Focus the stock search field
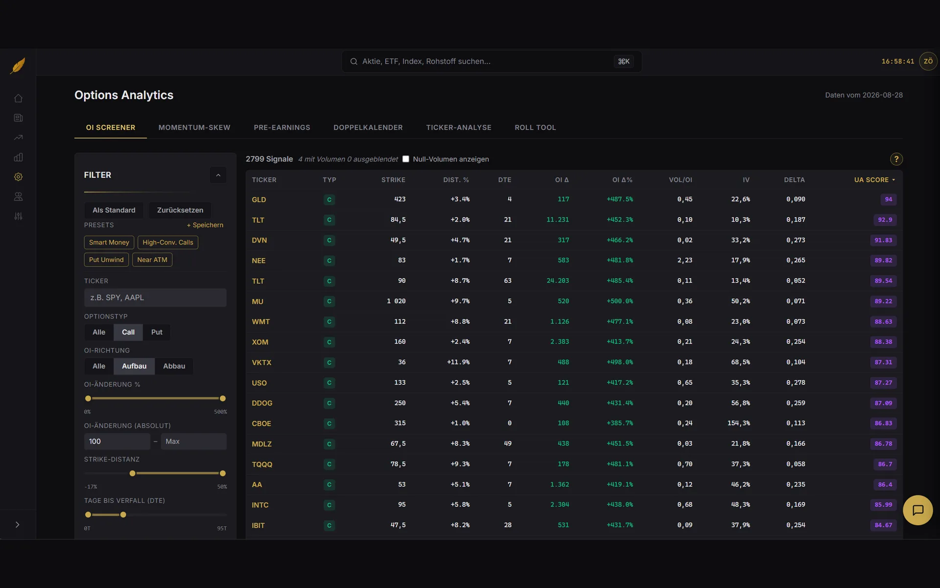940x588 pixels. (x=492, y=61)
